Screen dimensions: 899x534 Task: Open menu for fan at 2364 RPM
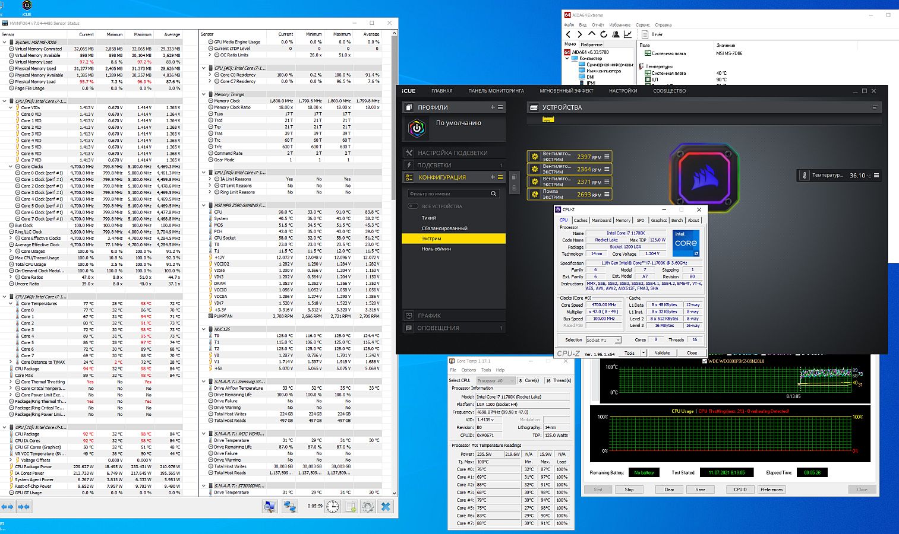tap(607, 169)
